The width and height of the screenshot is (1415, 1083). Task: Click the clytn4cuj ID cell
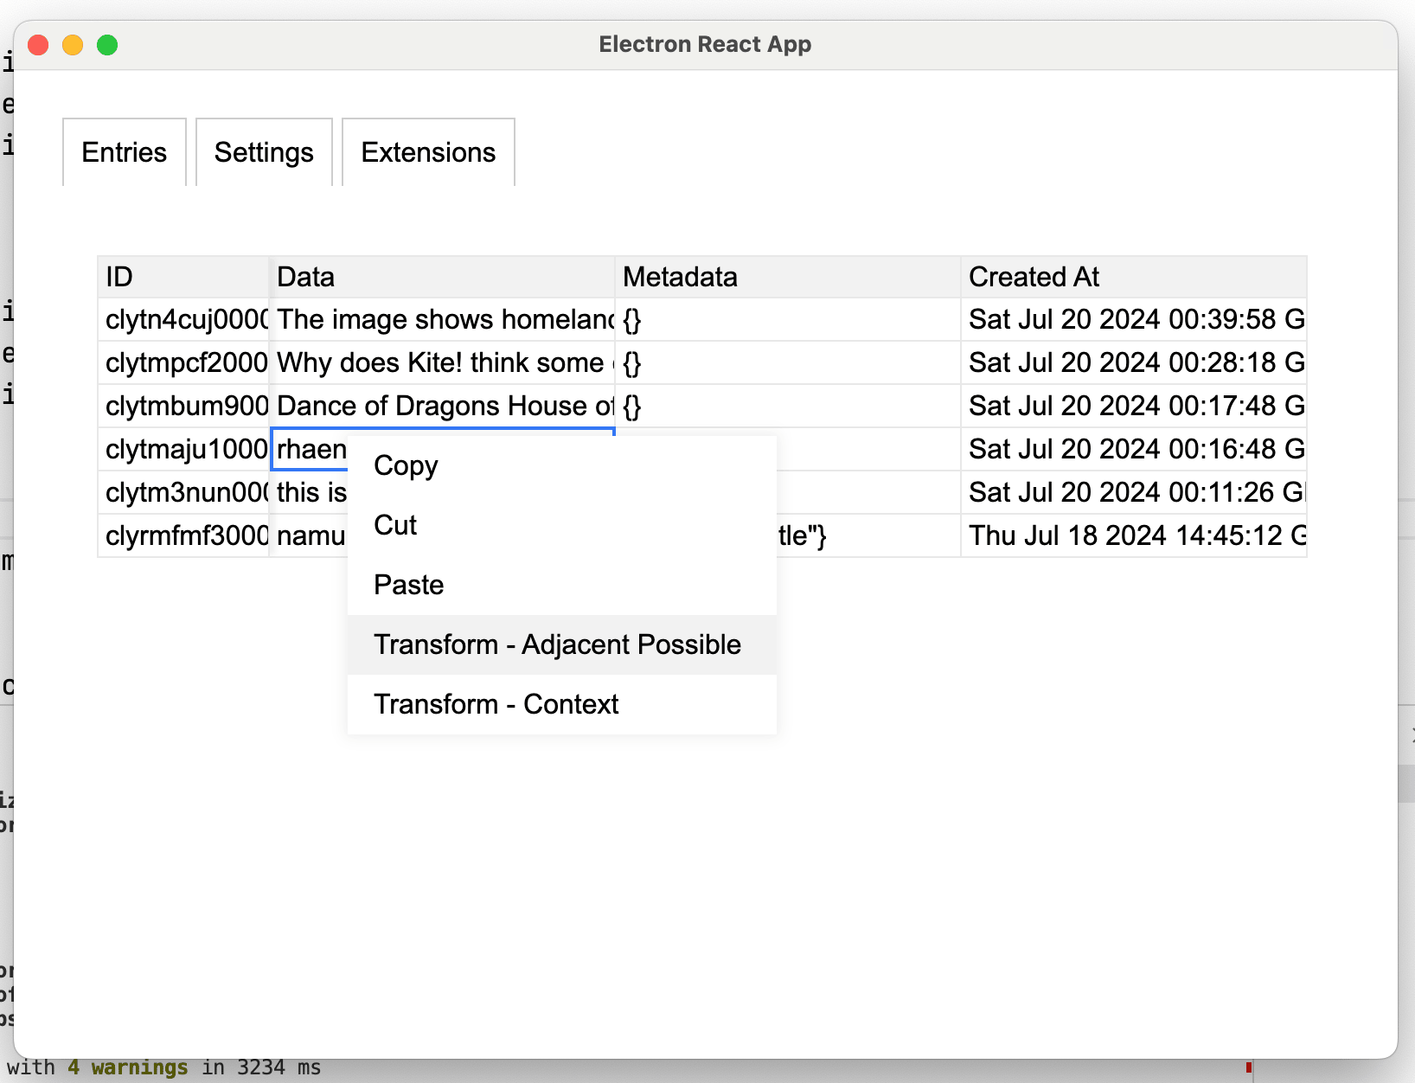[x=183, y=320]
